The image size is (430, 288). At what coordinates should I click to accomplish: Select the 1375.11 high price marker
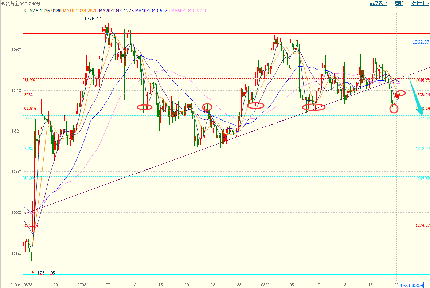(93, 19)
